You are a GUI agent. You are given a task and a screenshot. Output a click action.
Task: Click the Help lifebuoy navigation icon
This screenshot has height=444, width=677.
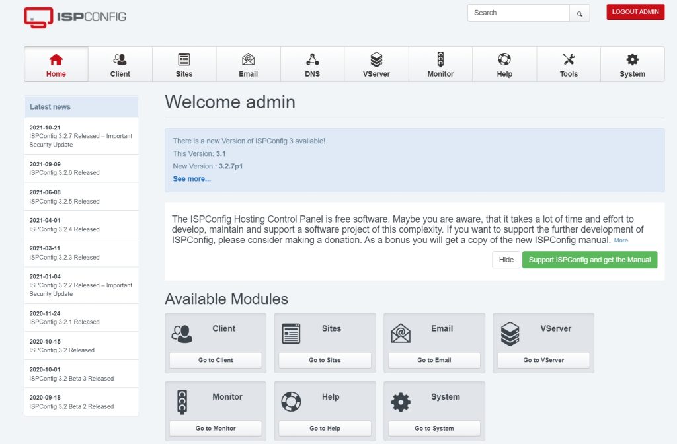pyautogui.click(x=504, y=59)
